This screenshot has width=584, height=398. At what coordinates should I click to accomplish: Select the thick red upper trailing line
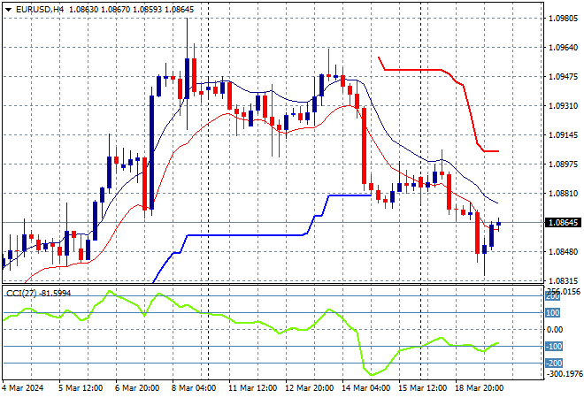(416, 69)
